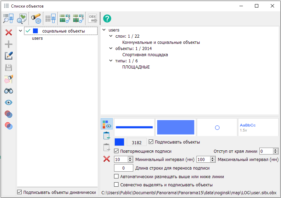This screenshot has width=281, height=198.
Task: Uncheck "Подписывать объекты динамически" checkbox
Action: [20, 192]
